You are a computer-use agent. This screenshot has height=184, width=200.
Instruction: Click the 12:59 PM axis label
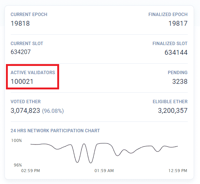click(178, 171)
